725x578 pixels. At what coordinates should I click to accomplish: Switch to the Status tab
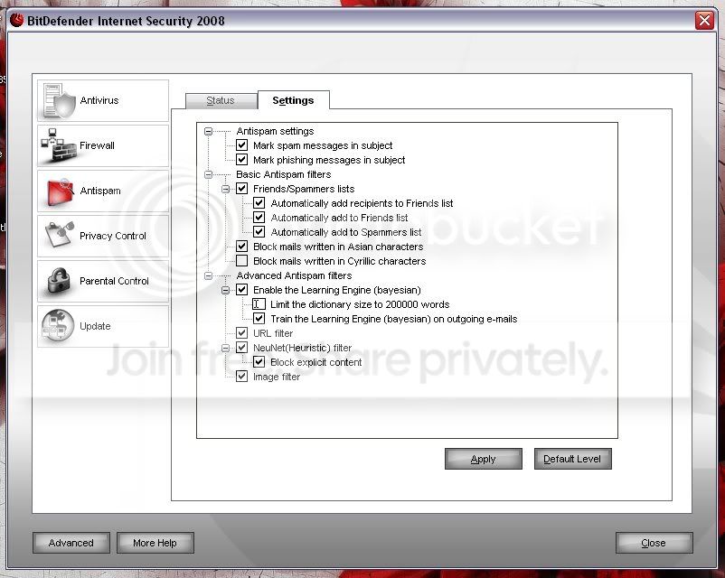[221, 101]
